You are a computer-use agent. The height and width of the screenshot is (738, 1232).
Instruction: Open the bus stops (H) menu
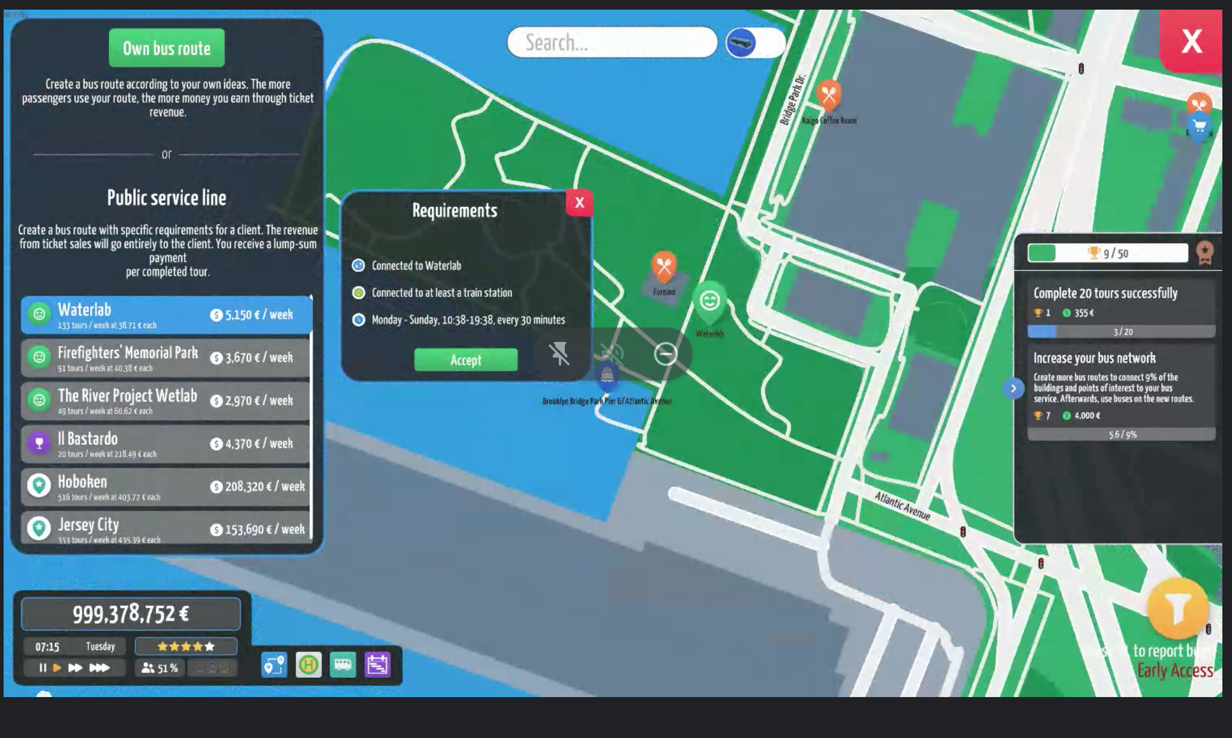point(308,665)
